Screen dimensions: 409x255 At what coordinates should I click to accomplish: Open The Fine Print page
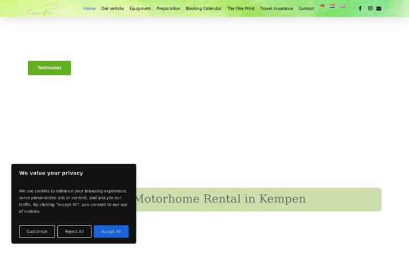[x=240, y=8]
